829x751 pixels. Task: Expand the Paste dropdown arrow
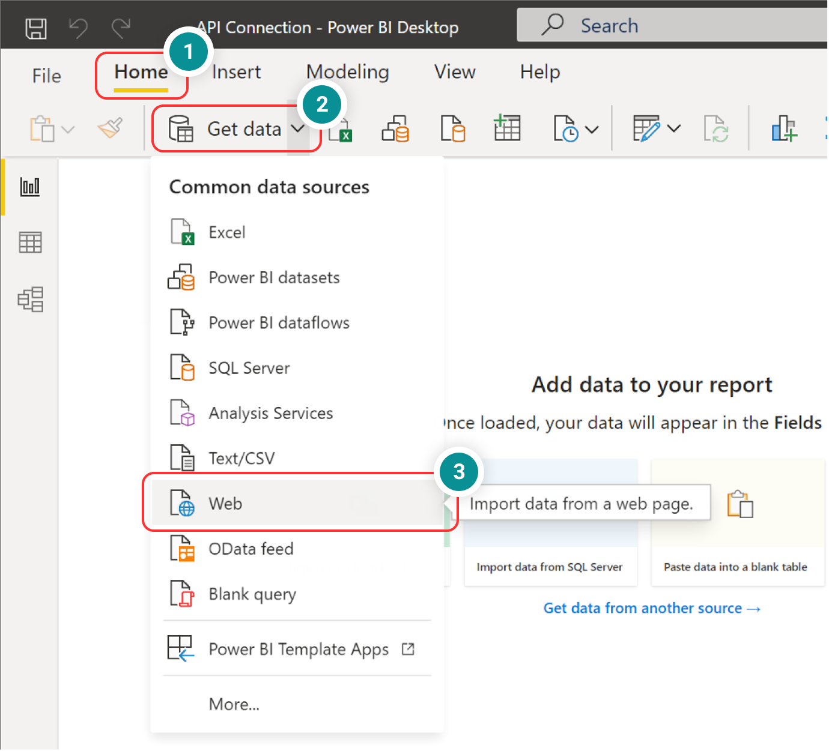(68, 129)
